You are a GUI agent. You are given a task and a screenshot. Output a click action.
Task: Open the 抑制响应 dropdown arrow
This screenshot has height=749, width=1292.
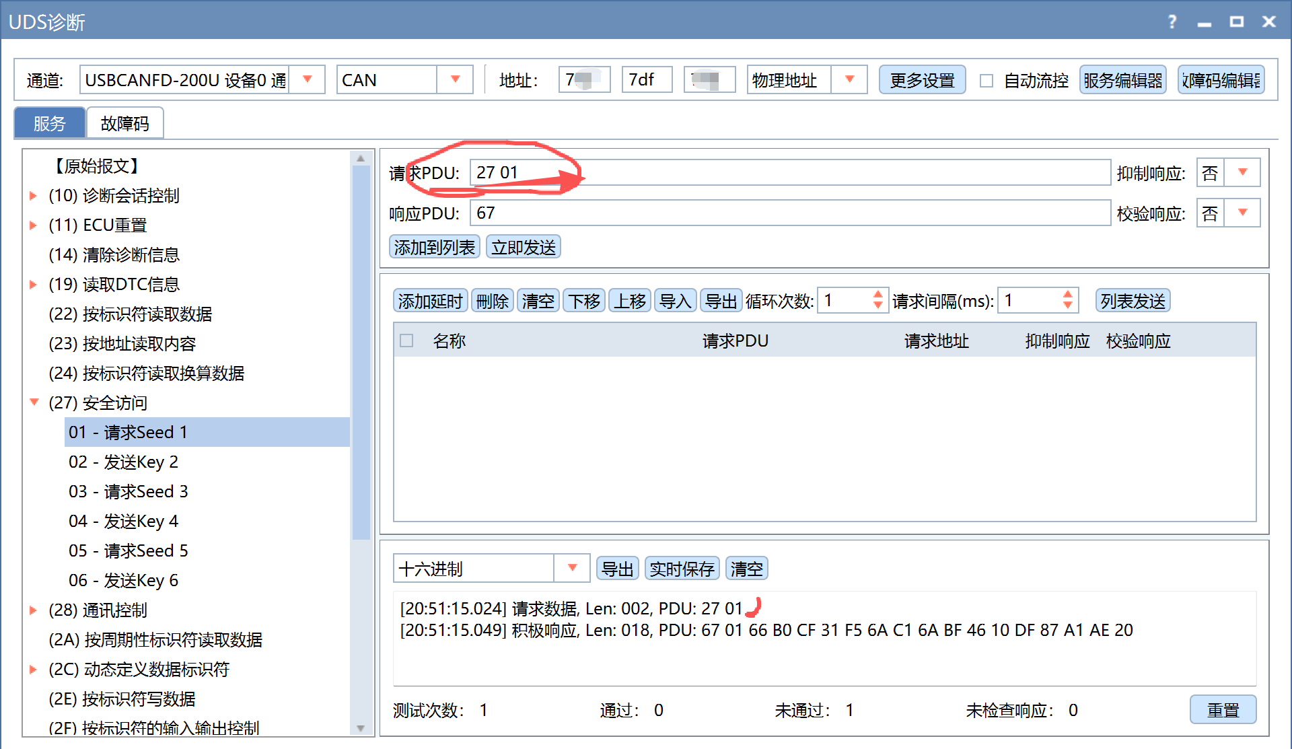(x=1242, y=172)
